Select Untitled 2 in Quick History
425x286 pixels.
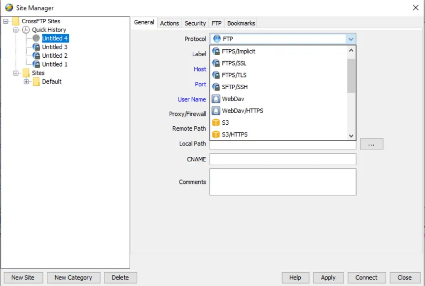55,56
